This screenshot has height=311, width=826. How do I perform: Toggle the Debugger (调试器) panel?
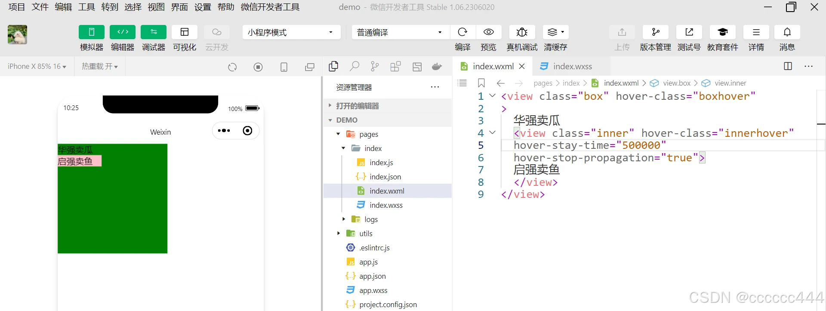click(x=154, y=32)
